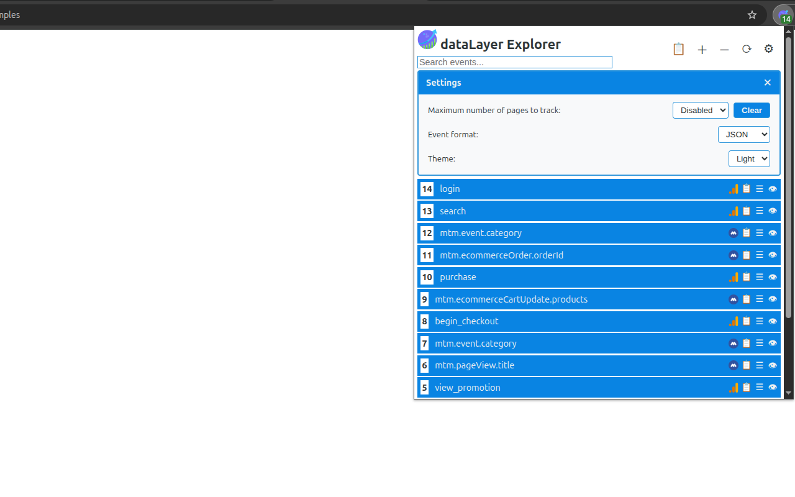Copy view_promotion event to clipboard

(x=747, y=388)
